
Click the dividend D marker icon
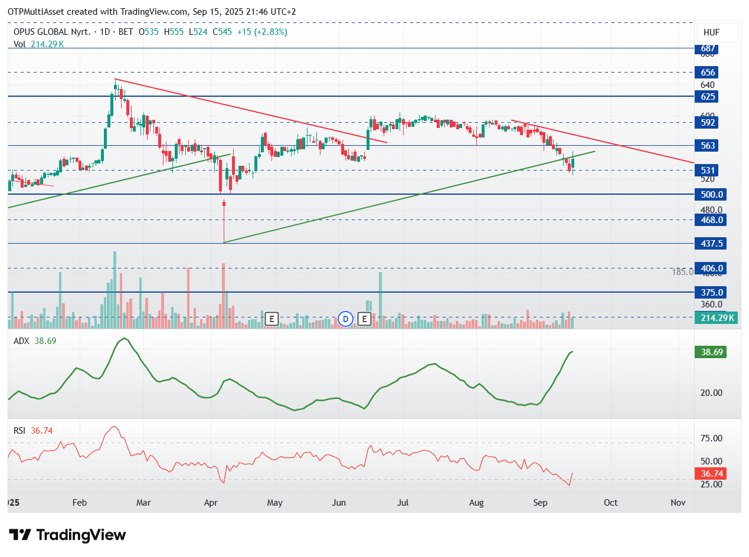coord(346,319)
